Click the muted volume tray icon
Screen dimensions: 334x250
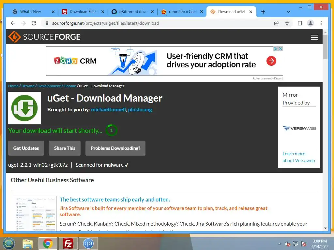tap(288, 244)
